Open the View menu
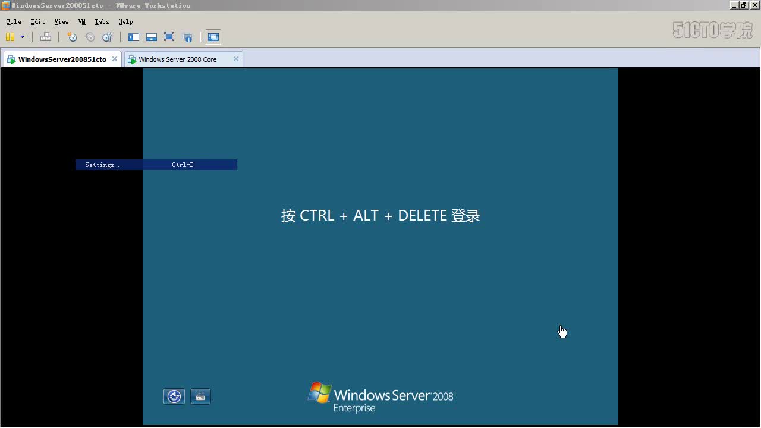The height and width of the screenshot is (428, 761). [61, 21]
